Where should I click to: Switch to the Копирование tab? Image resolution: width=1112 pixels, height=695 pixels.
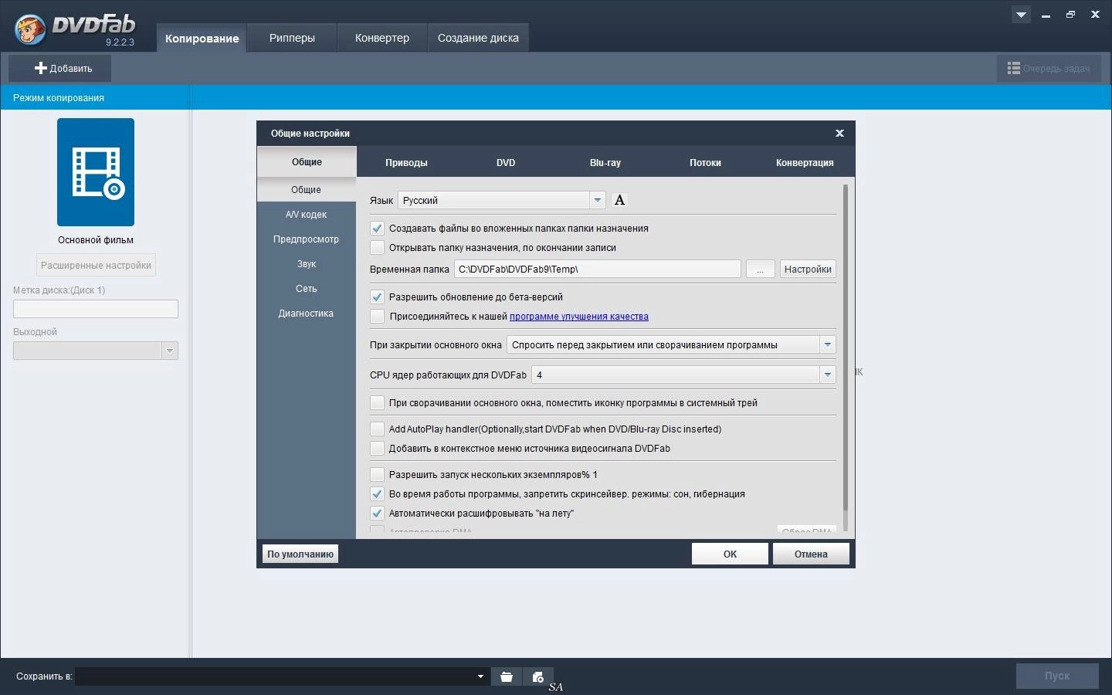coord(202,38)
